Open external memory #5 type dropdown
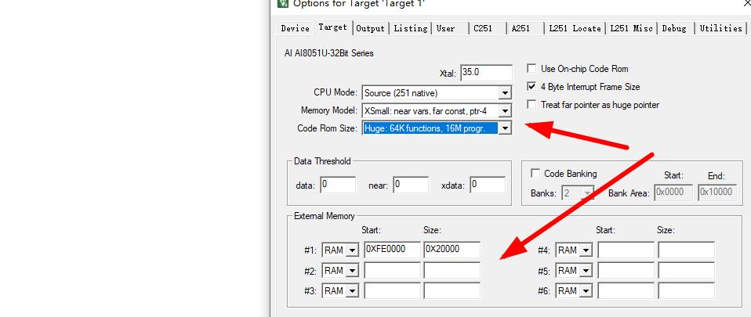The image size is (751, 317). [x=586, y=271]
